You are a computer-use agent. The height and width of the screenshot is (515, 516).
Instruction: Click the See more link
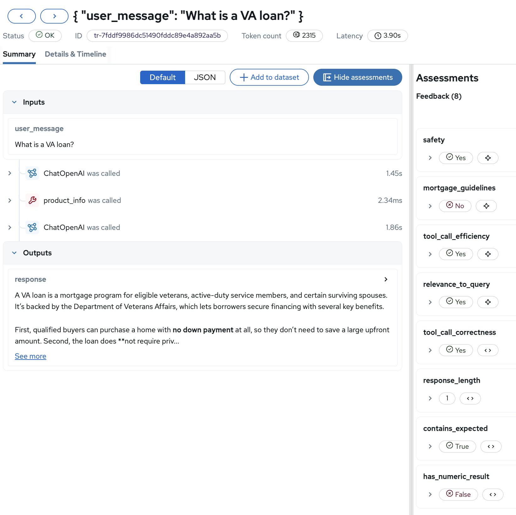point(30,356)
